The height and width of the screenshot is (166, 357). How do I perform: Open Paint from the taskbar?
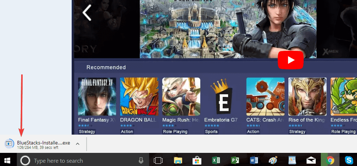coord(273,160)
